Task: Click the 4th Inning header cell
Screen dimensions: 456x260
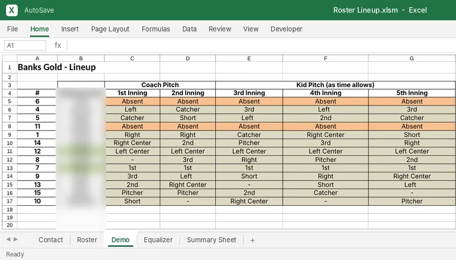Action: tap(325, 93)
